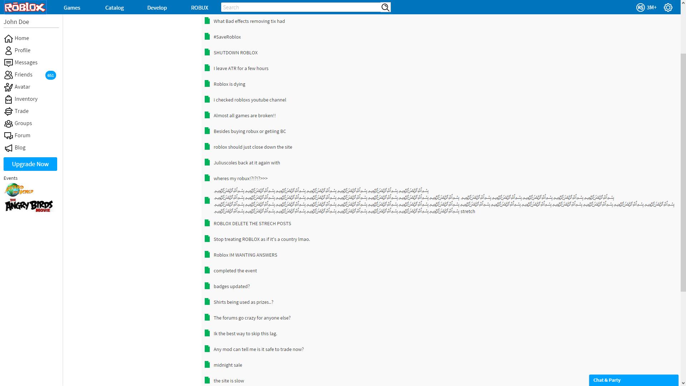The height and width of the screenshot is (386, 686).
Task: Open the ROBUX menu
Action: point(199,8)
